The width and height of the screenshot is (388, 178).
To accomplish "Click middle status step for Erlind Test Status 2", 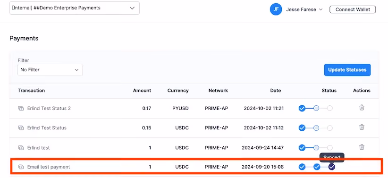I will [316, 108].
